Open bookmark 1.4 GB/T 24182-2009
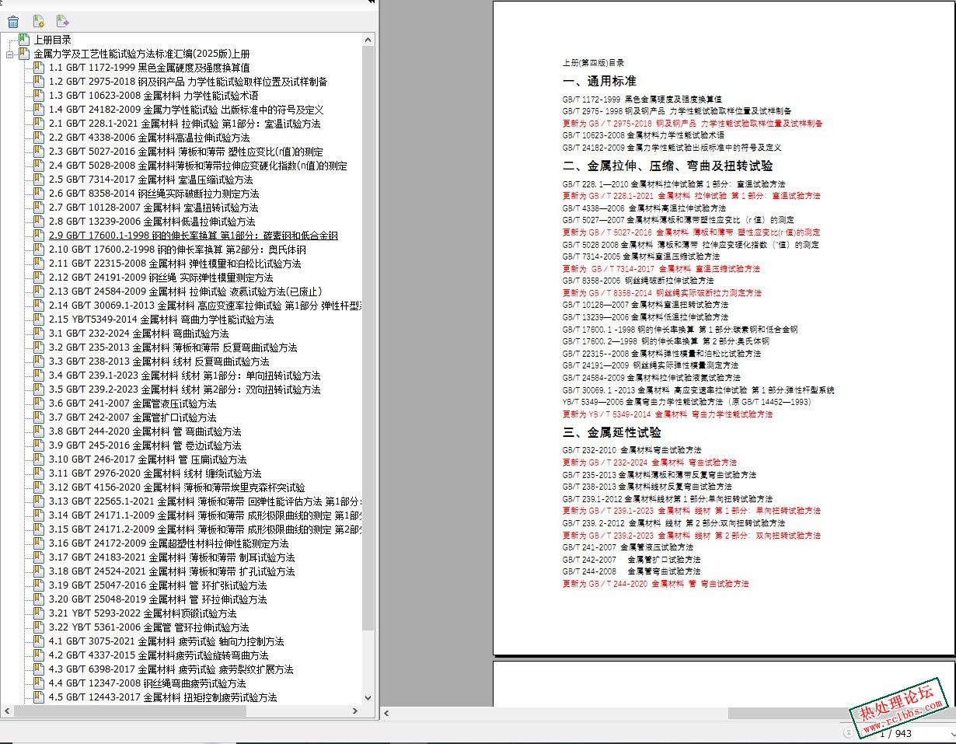The image size is (956, 744). (x=186, y=110)
